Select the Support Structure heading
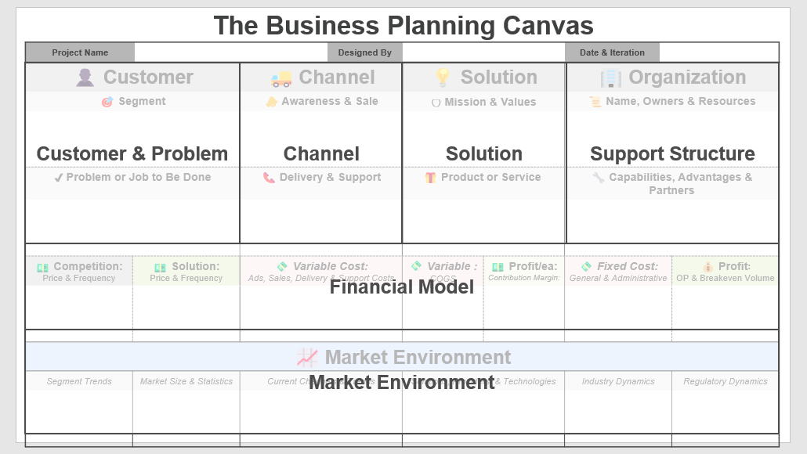Viewport: 807px width, 454px height. tap(672, 153)
